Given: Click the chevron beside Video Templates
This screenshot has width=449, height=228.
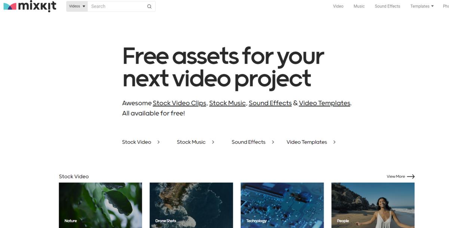Looking at the screenshot, I should pyautogui.click(x=335, y=142).
